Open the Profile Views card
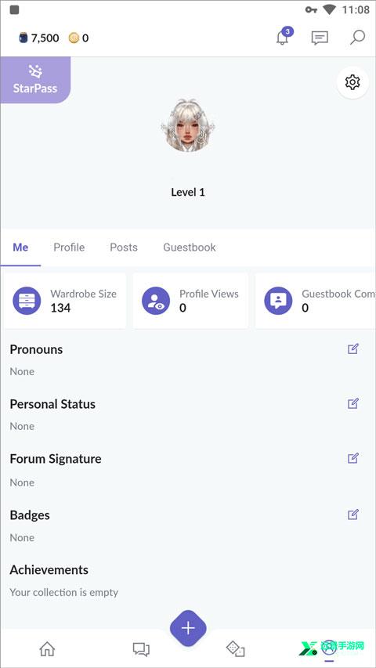376x668 pixels. coord(190,301)
